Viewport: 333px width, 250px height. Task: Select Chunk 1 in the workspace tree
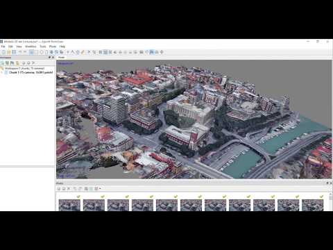tap(31, 72)
